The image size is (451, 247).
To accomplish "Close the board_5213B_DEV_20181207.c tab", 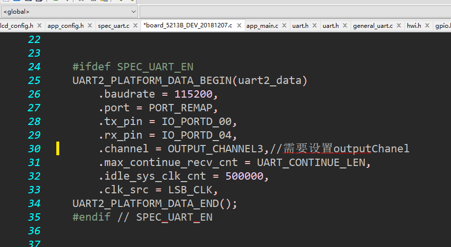I will [x=239, y=25].
